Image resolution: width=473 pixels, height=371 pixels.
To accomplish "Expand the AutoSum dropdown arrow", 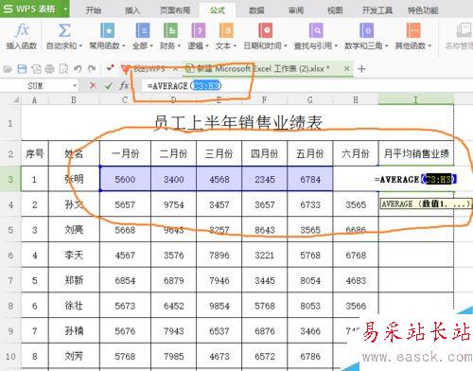I will (80, 46).
